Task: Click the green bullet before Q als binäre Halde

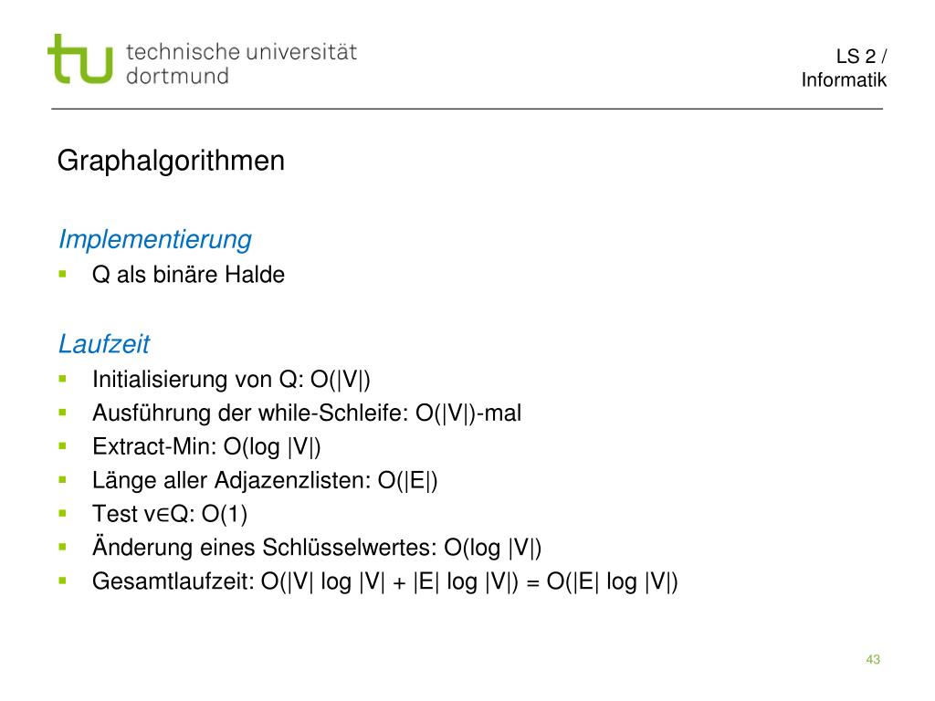Action: (63, 274)
